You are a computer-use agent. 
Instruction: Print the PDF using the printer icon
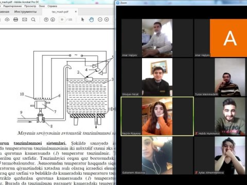pyautogui.click(x=16, y=20)
